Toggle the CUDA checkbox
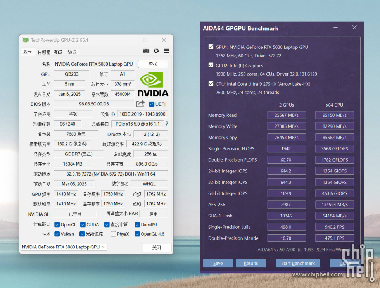This screenshot has width=380, height=288. pyautogui.click(x=83, y=224)
